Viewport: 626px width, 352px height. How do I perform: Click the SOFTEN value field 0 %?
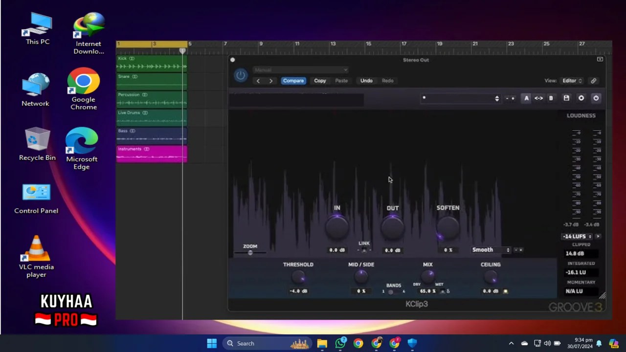[x=448, y=250]
